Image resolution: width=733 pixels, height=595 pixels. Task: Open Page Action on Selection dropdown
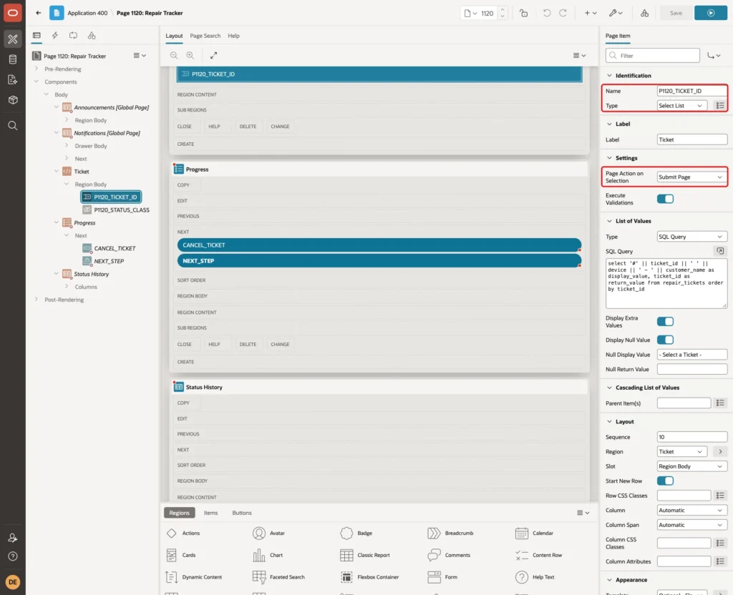pos(692,177)
